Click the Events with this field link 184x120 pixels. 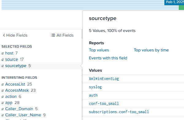coord(108,58)
